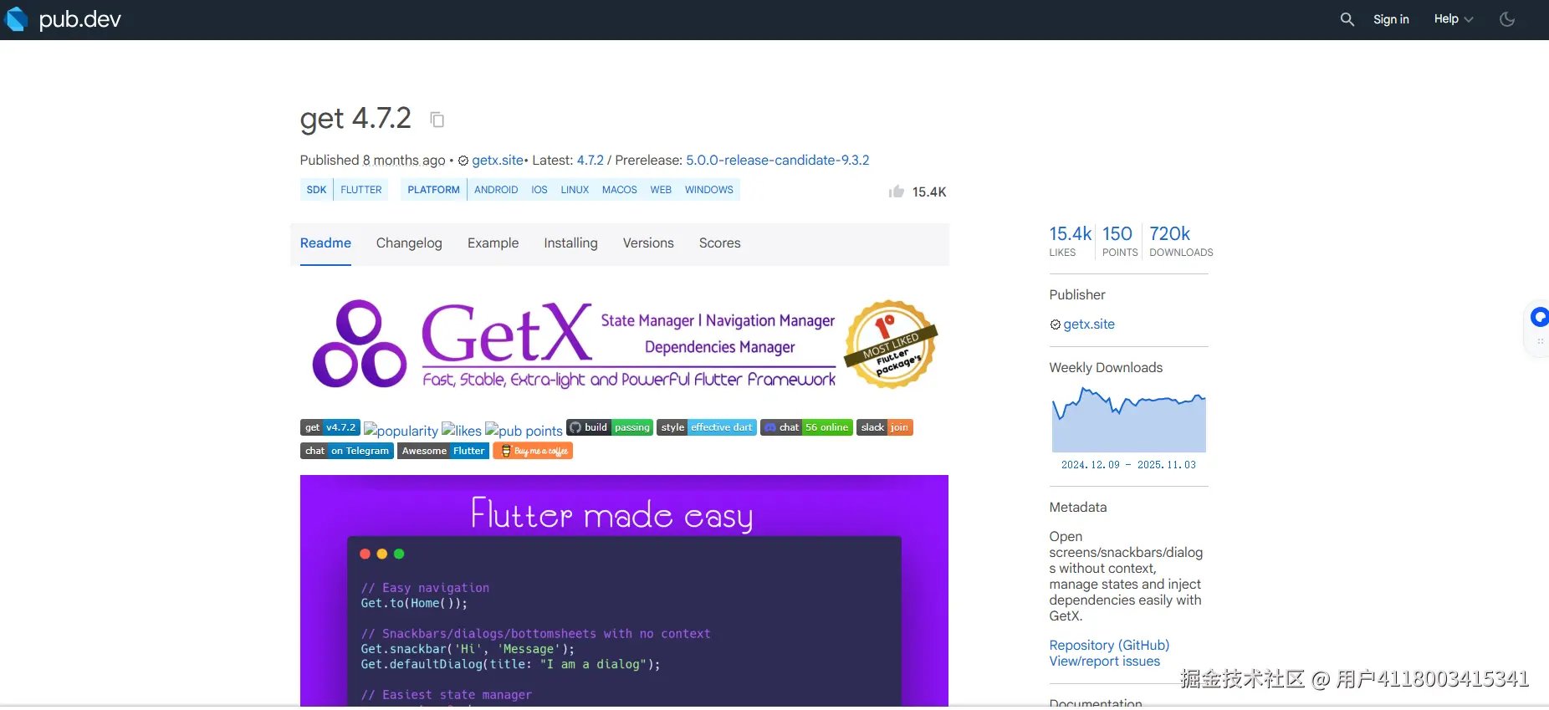Click the Weekly Downloads chart
The width and height of the screenshot is (1549, 710).
(x=1129, y=420)
